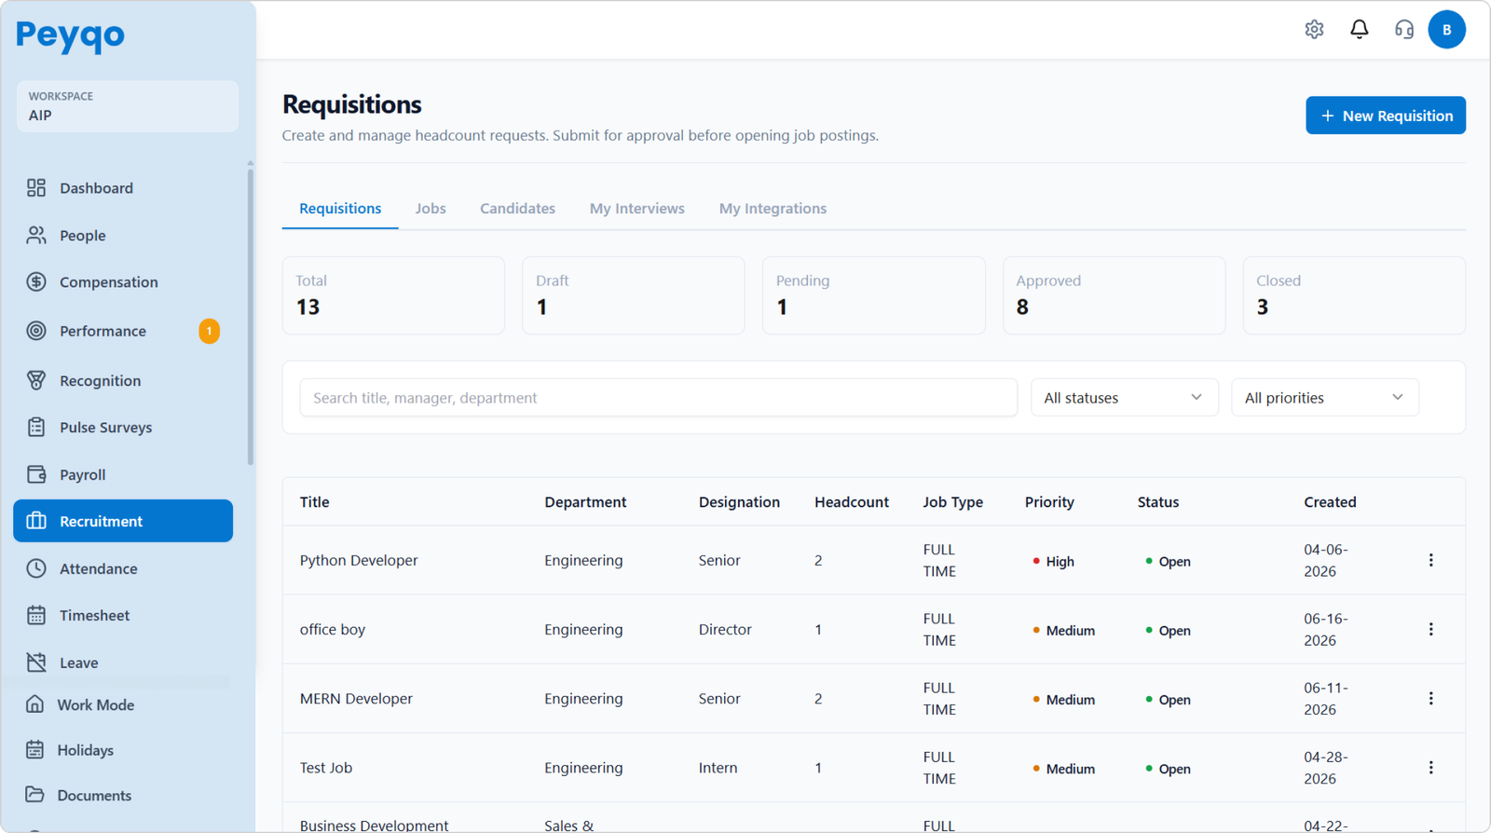Click the Compensation dollar icon

[x=36, y=282]
